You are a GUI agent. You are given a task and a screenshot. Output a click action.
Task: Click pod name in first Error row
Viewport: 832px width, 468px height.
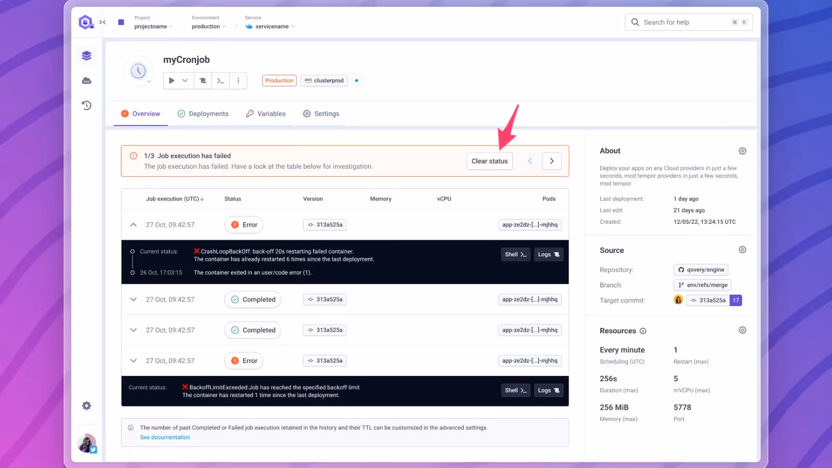tap(530, 225)
